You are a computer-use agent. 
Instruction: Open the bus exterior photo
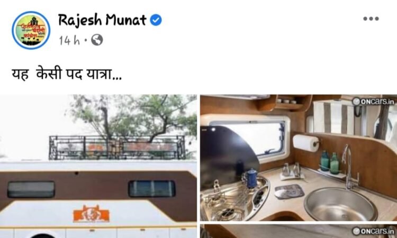[x=98, y=166]
